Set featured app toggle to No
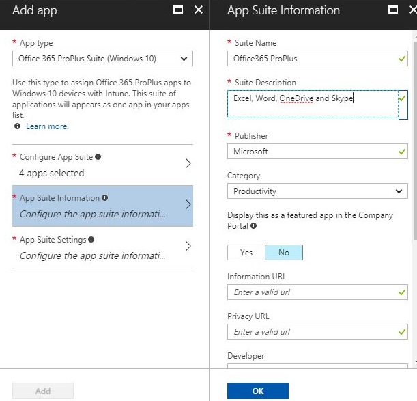Image resolution: width=417 pixels, height=401 pixels. (x=284, y=253)
